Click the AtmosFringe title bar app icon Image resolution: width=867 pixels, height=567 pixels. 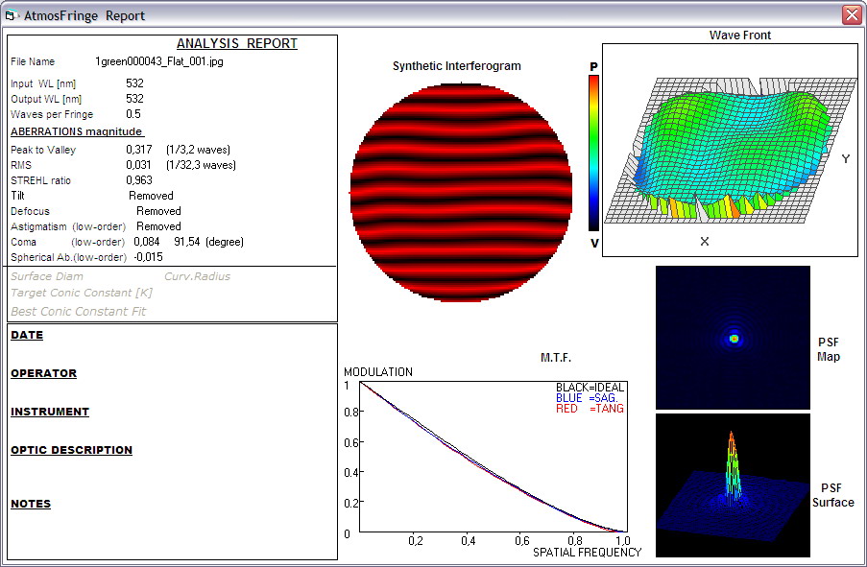11,15
